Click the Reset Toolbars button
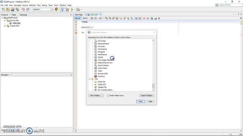This screenshot has height=136, width=243. 147,96
